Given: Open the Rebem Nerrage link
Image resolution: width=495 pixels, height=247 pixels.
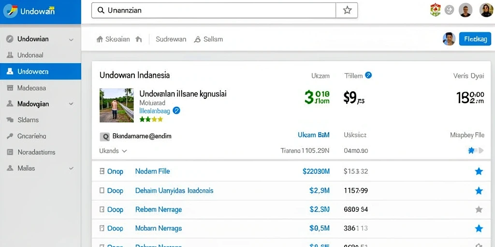Looking at the screenshot, I should pos(159,209).
